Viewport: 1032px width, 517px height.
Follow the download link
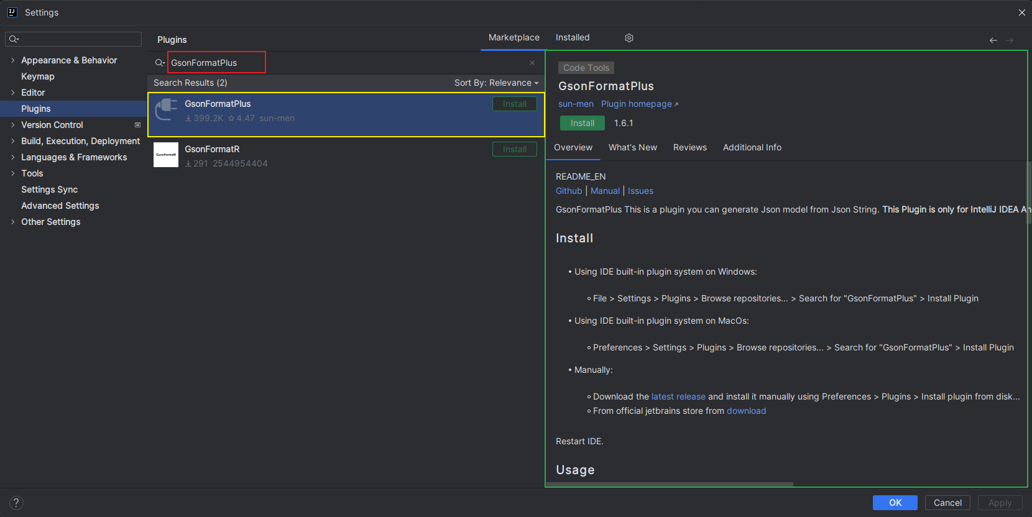pyautogui.click(x=746, y=411)
